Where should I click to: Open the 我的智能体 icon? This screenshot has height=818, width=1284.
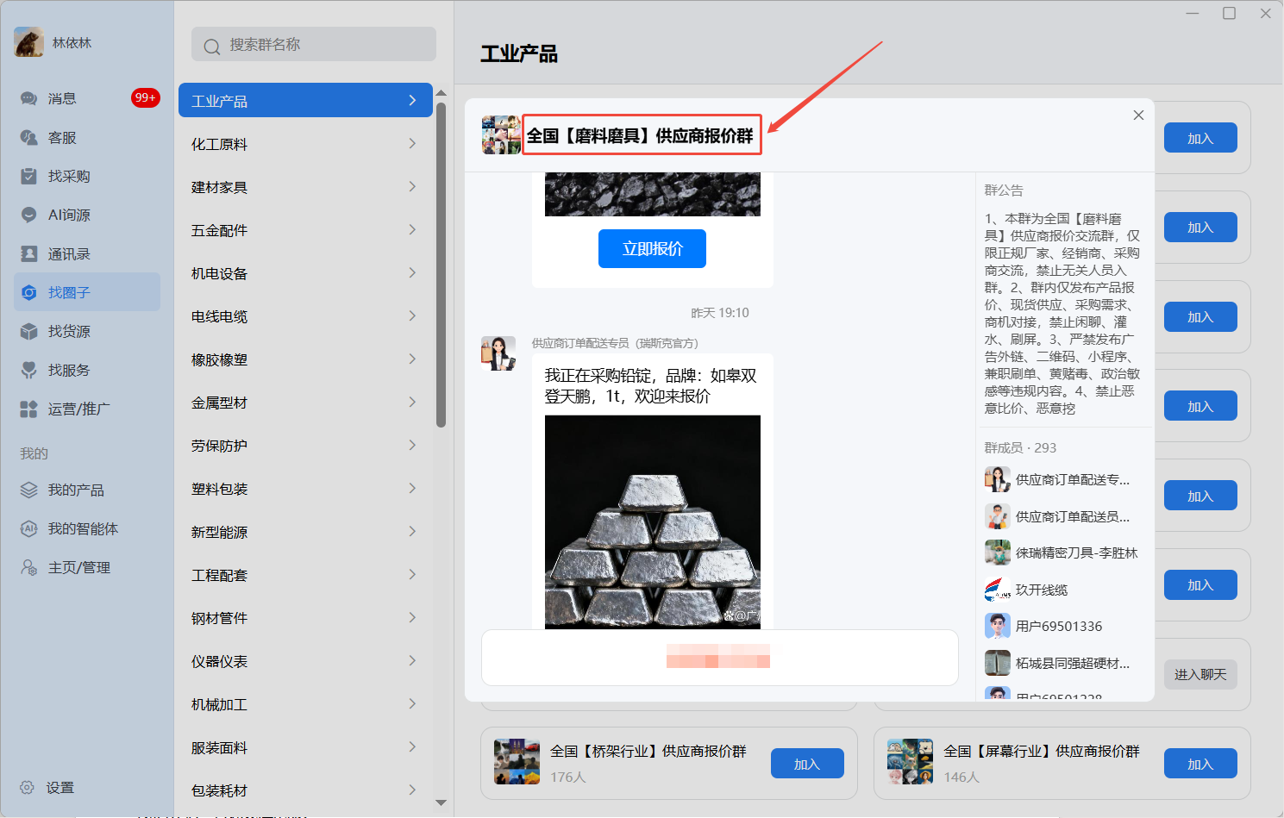point(28,528)
